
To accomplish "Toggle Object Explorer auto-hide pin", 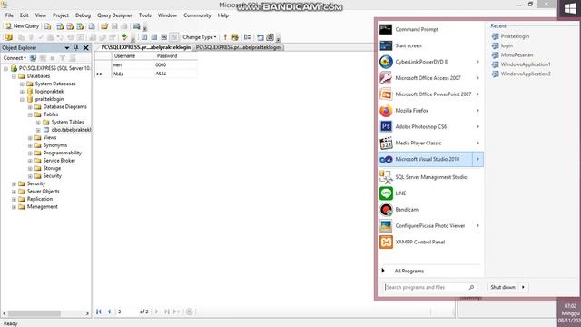I will 76,47.
